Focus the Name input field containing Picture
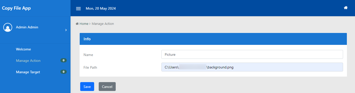This screenshot has height=93, width=355. 252,54
